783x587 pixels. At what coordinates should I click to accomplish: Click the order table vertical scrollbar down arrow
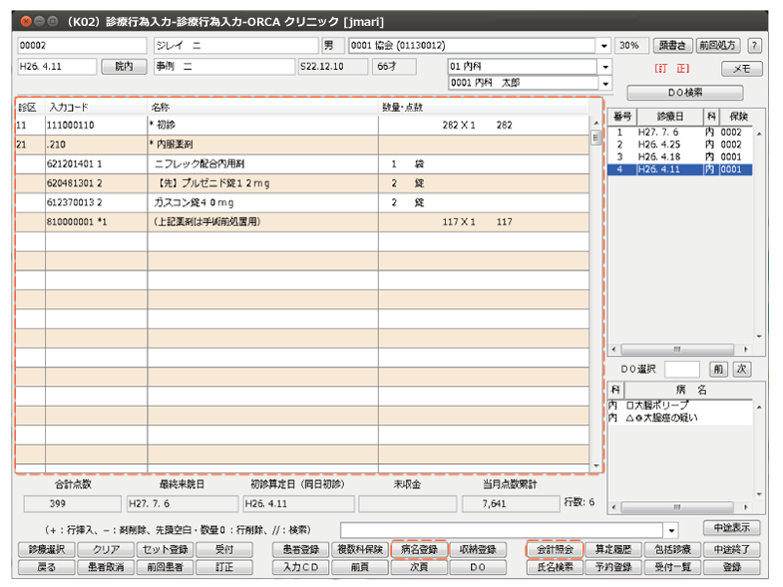(595, 466)
